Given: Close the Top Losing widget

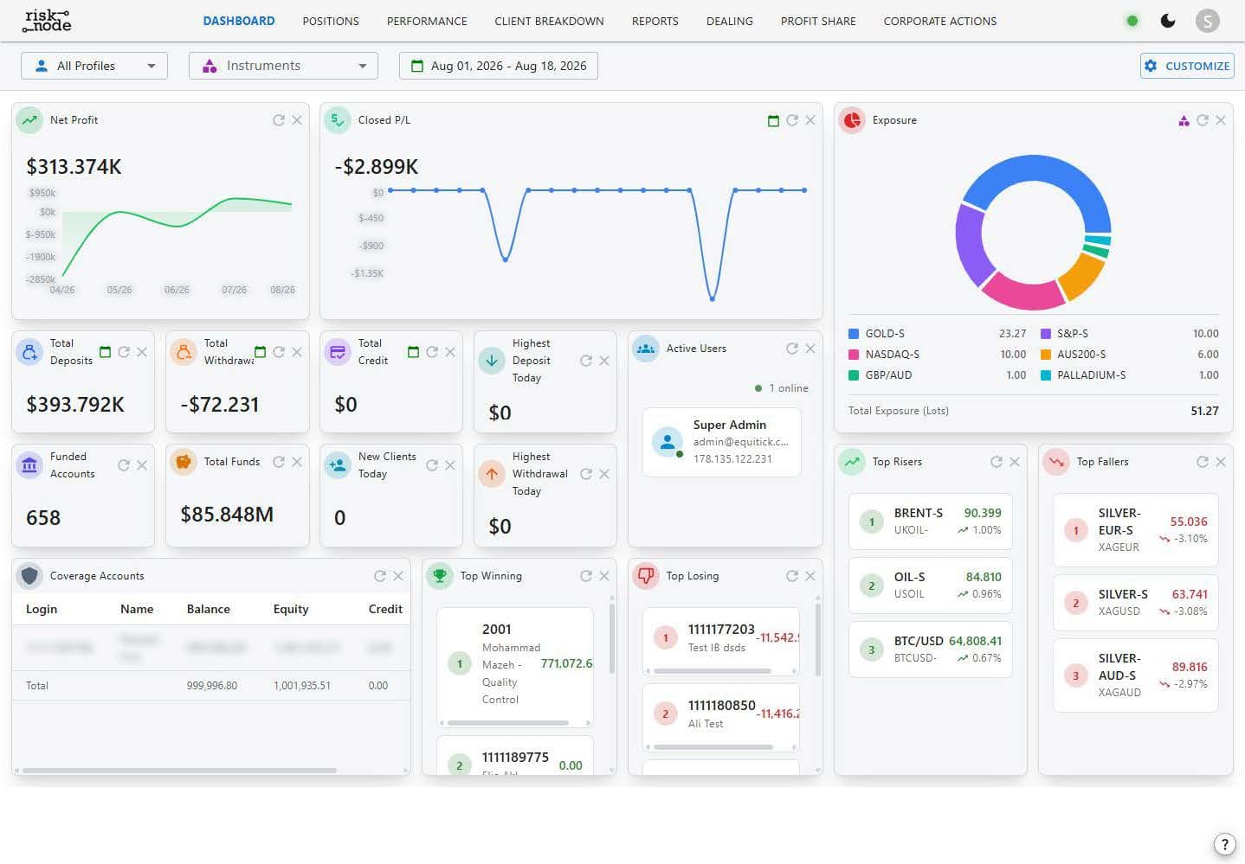Looking at the screenshot, I should click(x=810, y=576).
